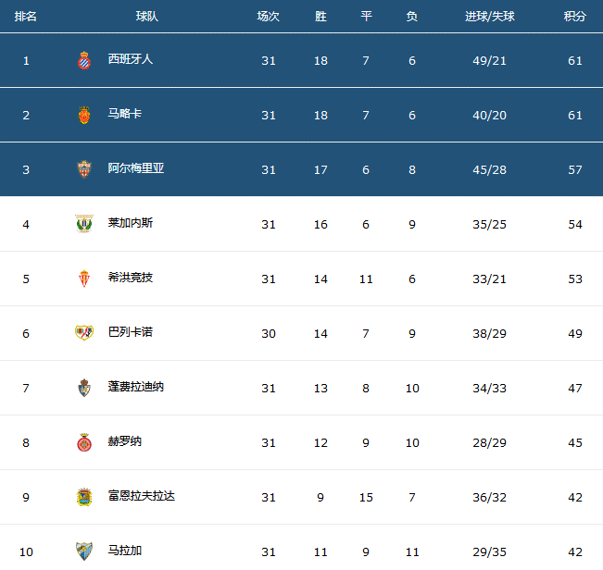This screenshot has width=603, height=570.
Task: Click the 希洪竞技 team badge
Action: (x=83, y=279)
